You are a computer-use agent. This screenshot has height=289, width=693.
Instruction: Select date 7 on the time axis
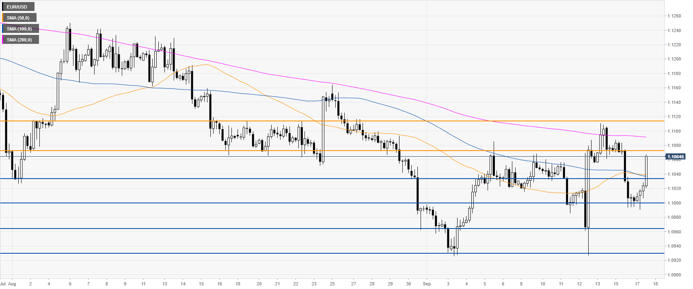88,284
